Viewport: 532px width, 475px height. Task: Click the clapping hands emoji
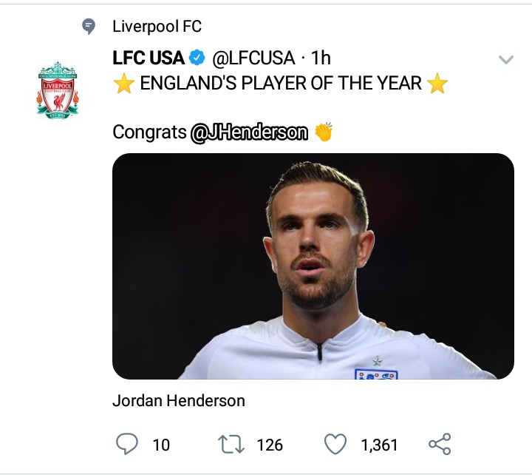[x=324, y=132]
